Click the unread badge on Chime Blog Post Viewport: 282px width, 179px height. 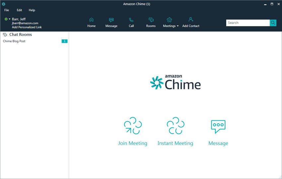pyautogui.click(x=65, y=41)
